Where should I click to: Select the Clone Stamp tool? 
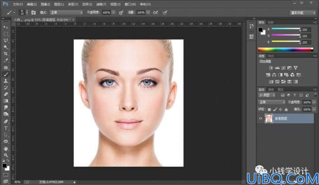6,81
